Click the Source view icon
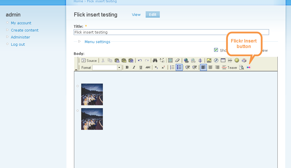The width and height of the screenshot is (291, 168). click(88, 60)
